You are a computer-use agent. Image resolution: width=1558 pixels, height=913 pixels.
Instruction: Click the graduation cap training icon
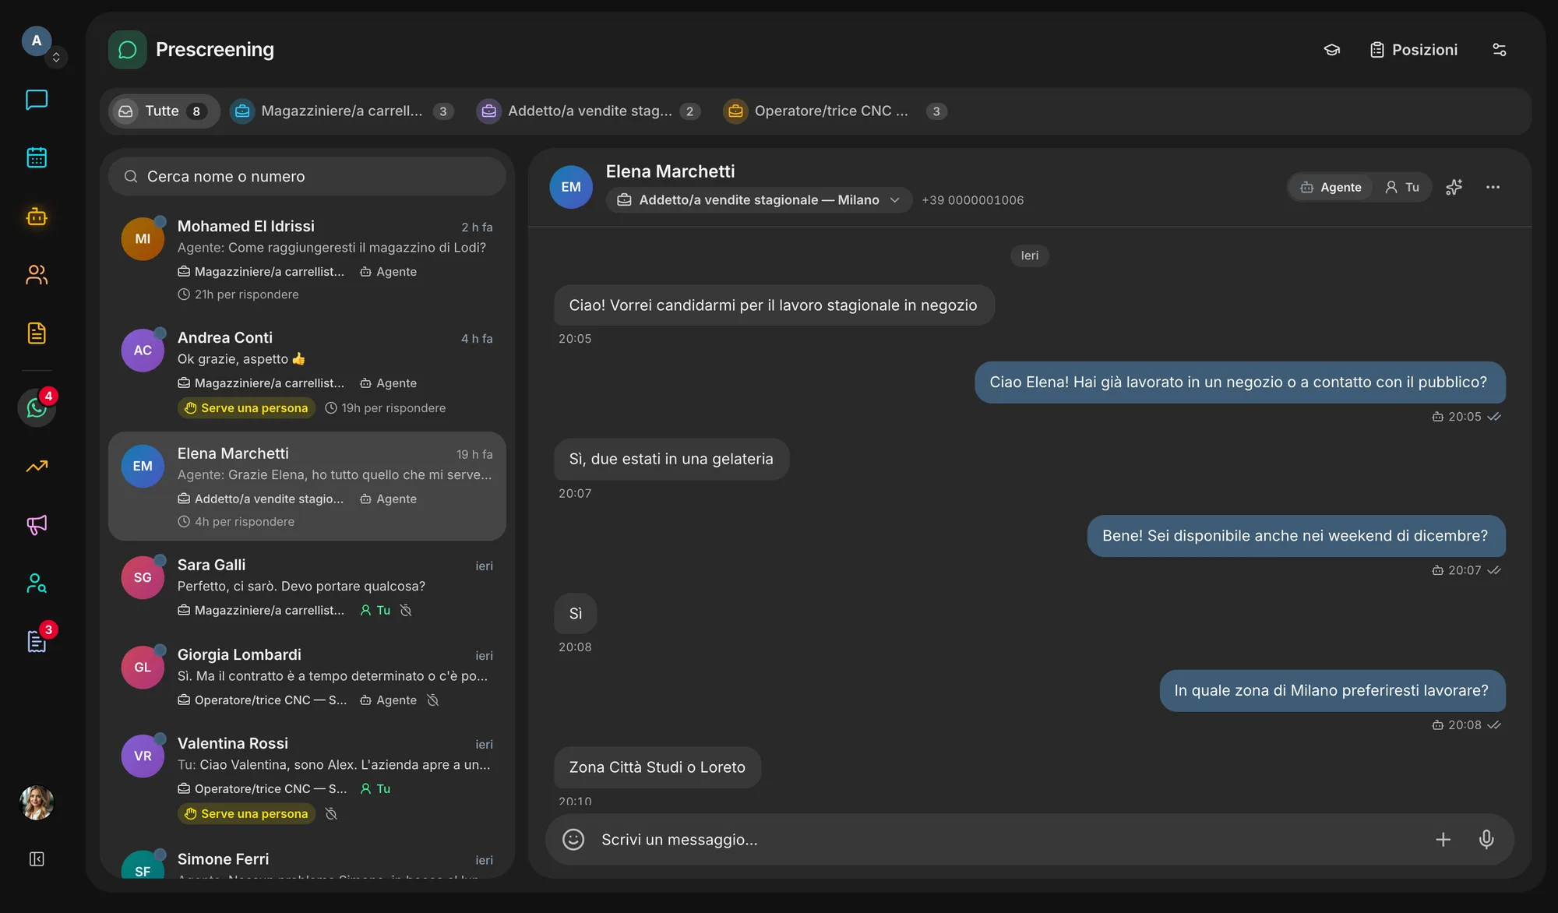click(x=1332, y=50)
